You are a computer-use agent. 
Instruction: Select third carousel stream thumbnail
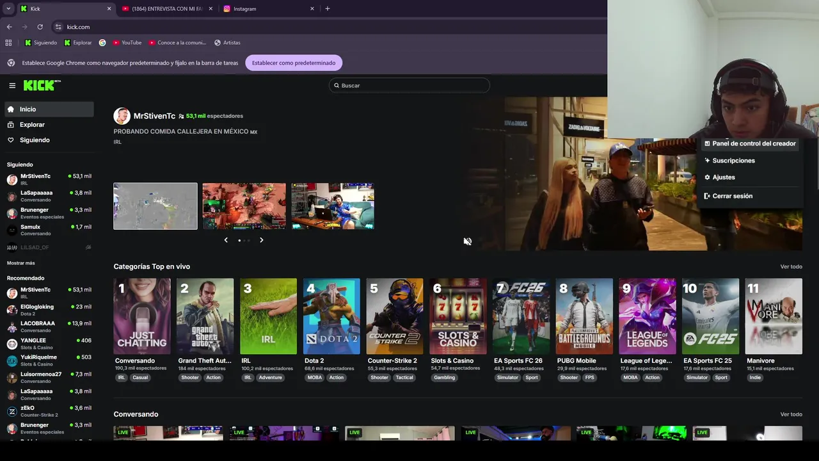(333, 206)
